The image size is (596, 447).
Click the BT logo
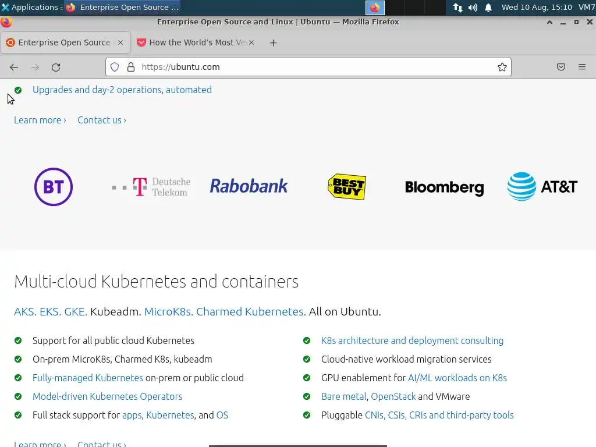[54, 187]
